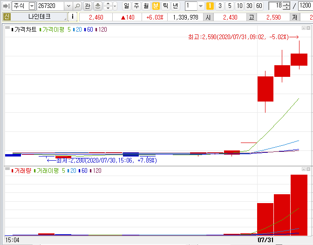Click the 15:04 time label on axis
This screenshot has height=245, width=313.
tap(13, 240)
